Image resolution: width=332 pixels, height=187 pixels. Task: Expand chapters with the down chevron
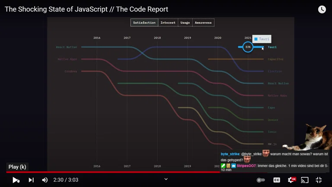pos(166,179)
